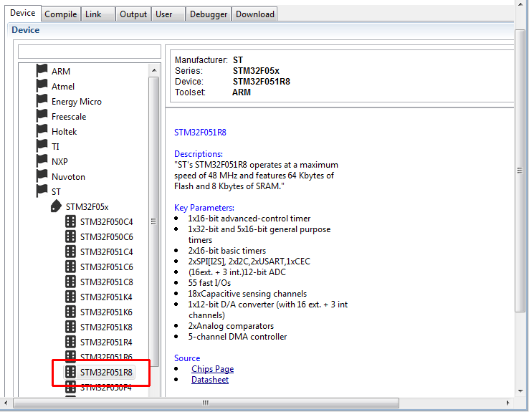Select the STM32F051R4 device
The image size is (529, 412).
106,342
